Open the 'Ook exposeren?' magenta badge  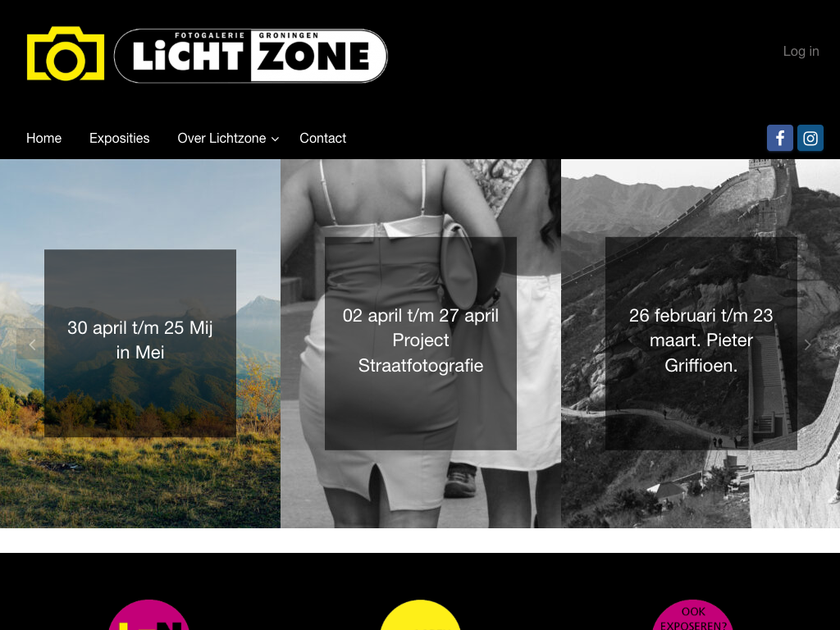[692, 615]
